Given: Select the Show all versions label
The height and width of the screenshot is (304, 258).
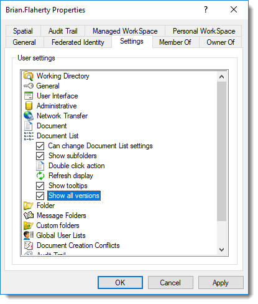Looking at the screenshot, I should point(74,196).
